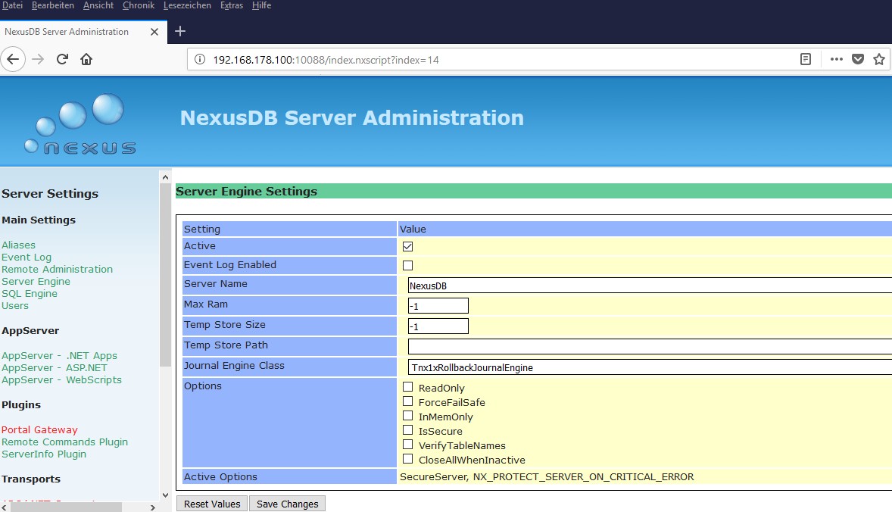
Task: Open SQL Engine settings link
Action: click(30, 294)
